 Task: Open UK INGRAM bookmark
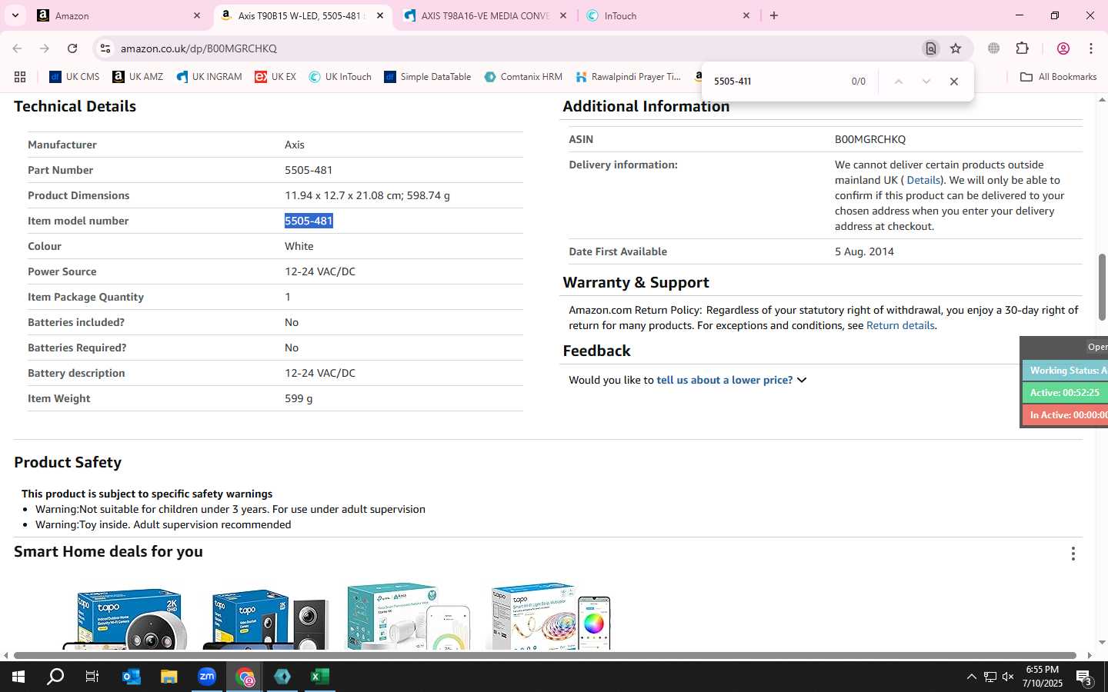(209, 77)
